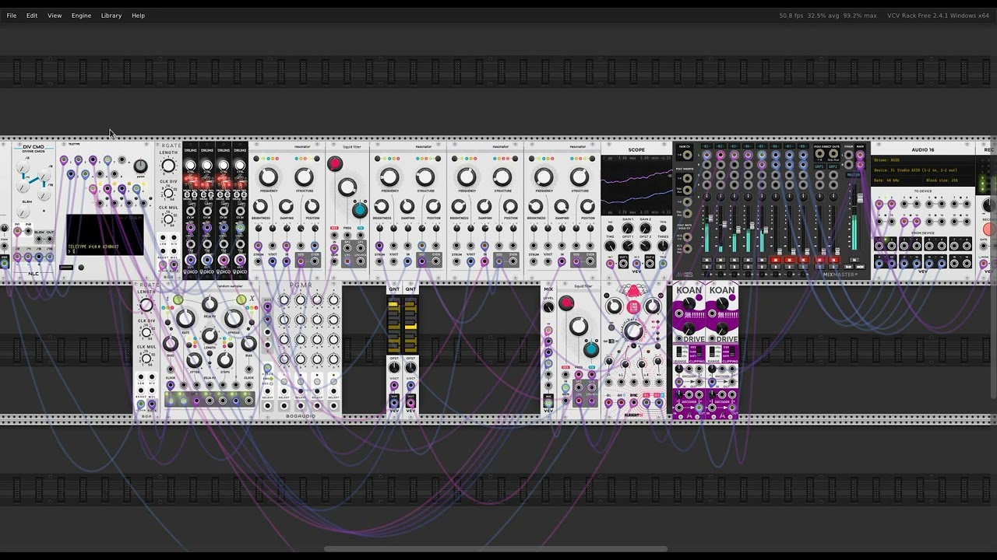Unmute MixMaster channel 6
The image size is (997, 560).
[x=777, y=261]
